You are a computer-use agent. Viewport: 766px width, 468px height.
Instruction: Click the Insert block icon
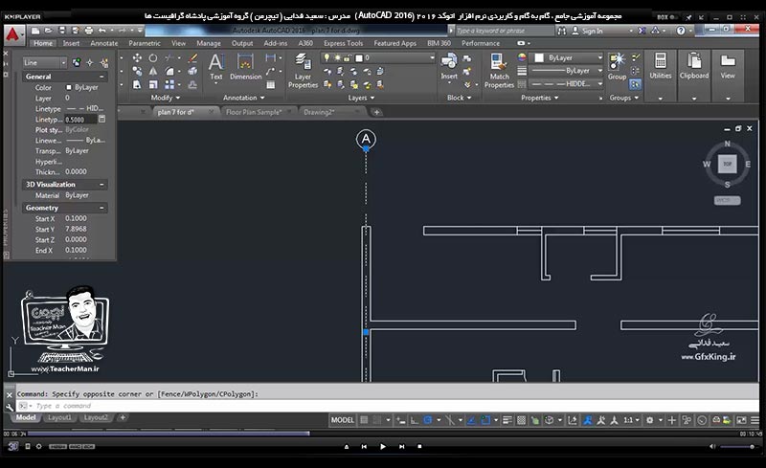(x=449, y=66)
